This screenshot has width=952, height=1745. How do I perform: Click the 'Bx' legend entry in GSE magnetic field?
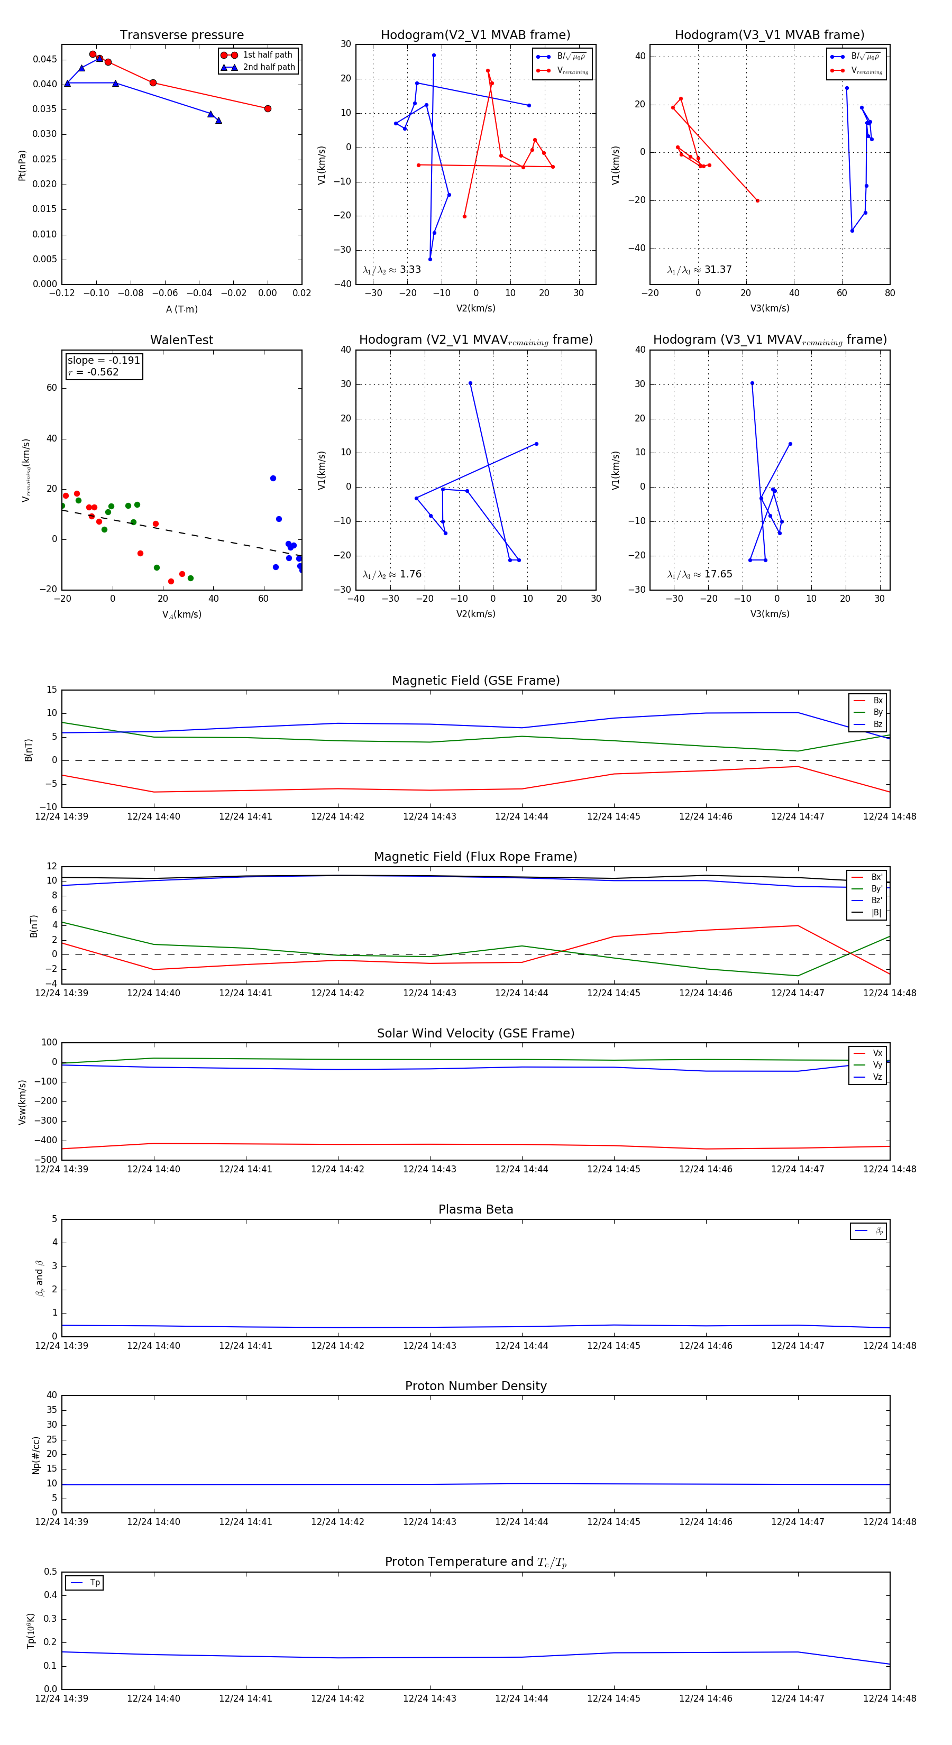[x=868, y=701]
